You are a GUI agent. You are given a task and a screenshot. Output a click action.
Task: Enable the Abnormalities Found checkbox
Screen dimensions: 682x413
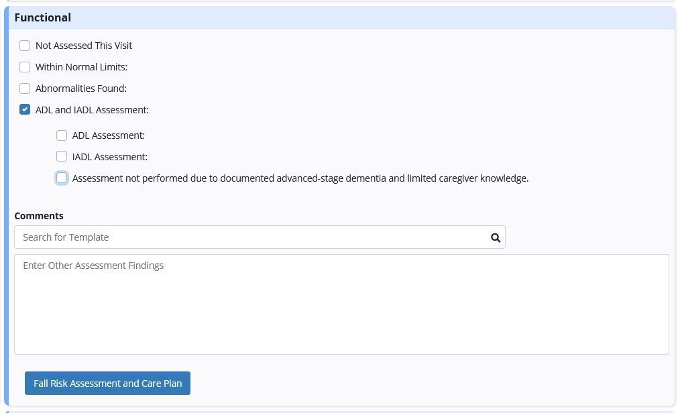(25, 88)
